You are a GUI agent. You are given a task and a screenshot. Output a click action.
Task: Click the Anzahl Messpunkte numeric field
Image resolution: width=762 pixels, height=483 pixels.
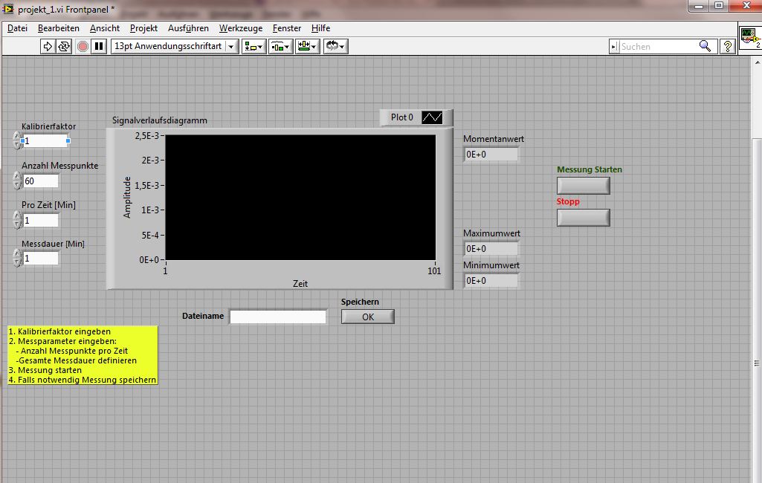pyautogui.click(x=41, y=181)
